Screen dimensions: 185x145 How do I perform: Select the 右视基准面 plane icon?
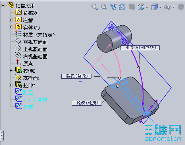click(x=18, y=55)
